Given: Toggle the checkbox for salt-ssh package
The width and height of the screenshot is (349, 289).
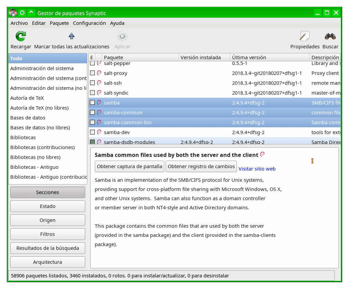Looking at the screenshot, I should coord(92,83).
